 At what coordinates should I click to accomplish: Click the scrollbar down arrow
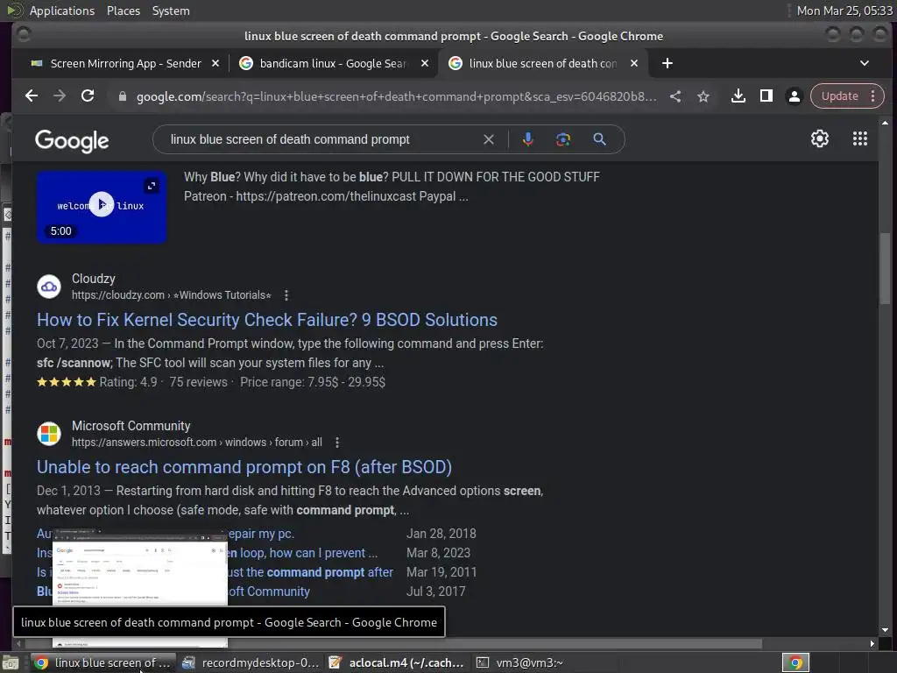[x=885, y=630]
